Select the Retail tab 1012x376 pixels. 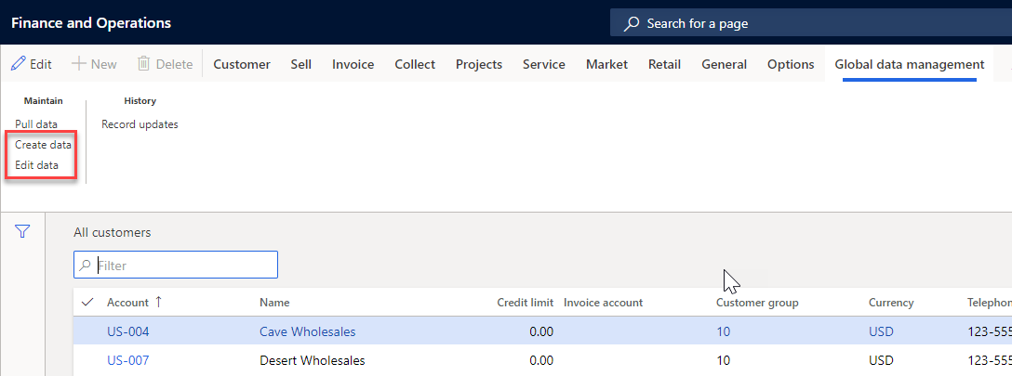(x=665, y=64)
